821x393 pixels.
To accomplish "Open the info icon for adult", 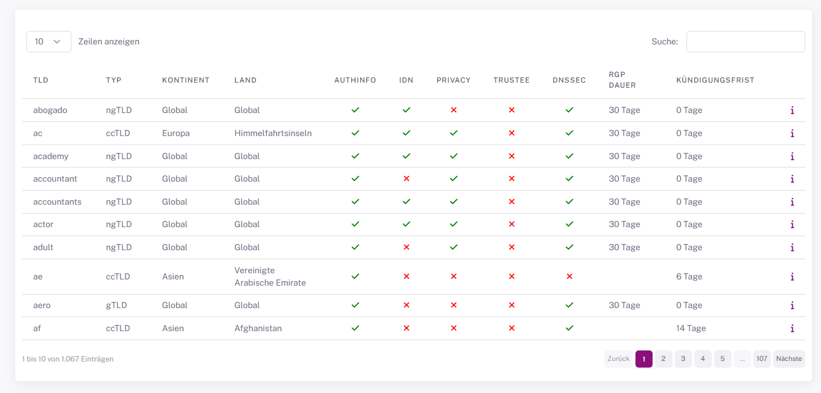I will (x=792, y=247).
